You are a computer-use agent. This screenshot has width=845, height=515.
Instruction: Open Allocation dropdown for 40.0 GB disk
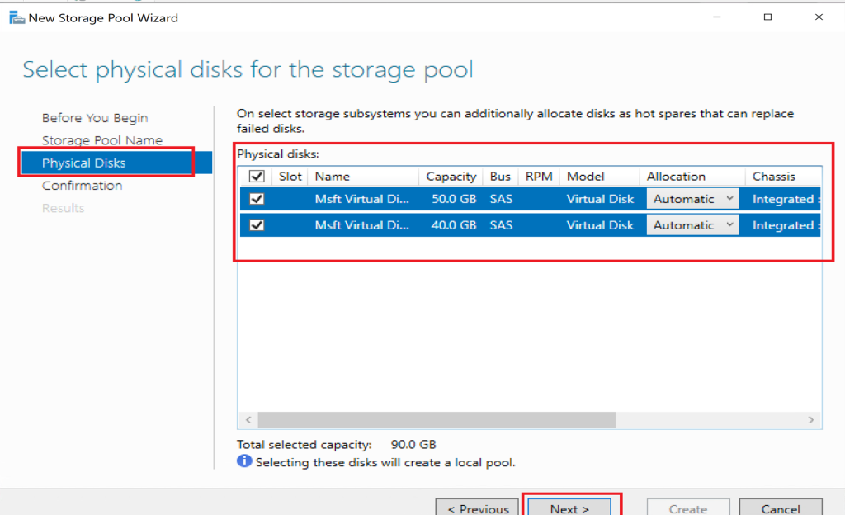(x=692, y=225)
